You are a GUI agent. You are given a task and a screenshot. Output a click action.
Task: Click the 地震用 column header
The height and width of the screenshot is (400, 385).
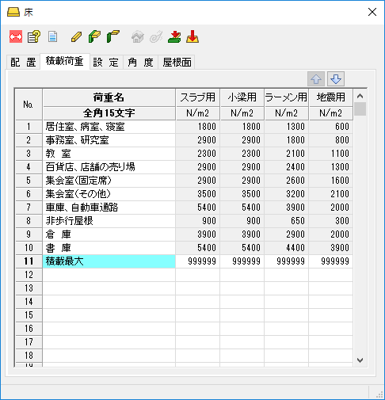click(331, 97)
